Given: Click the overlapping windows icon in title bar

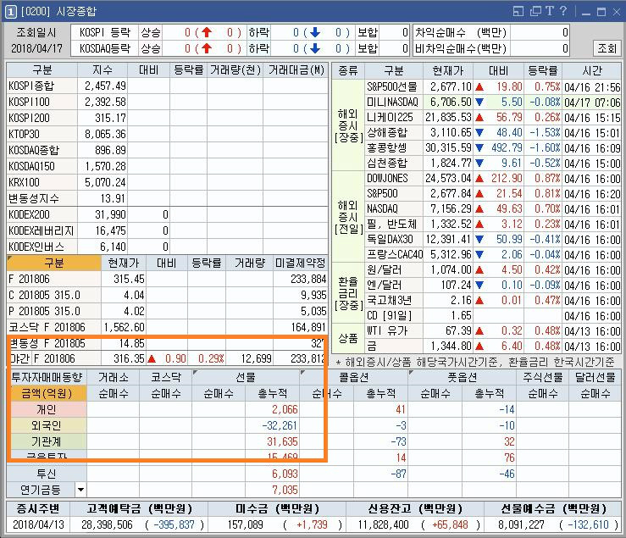Looking at the screenshot, I should [x=535, y=11].
